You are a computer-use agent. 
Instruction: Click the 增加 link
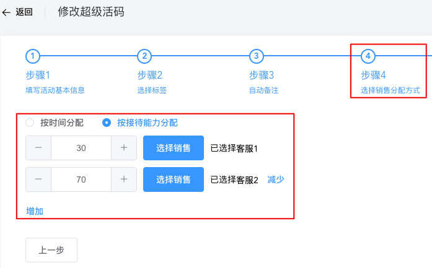point(35,211)
